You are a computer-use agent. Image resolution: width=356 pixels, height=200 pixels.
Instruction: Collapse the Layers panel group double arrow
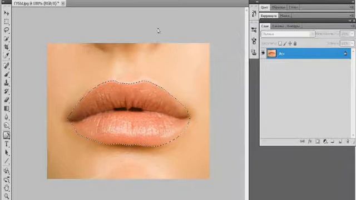point(350,21)
